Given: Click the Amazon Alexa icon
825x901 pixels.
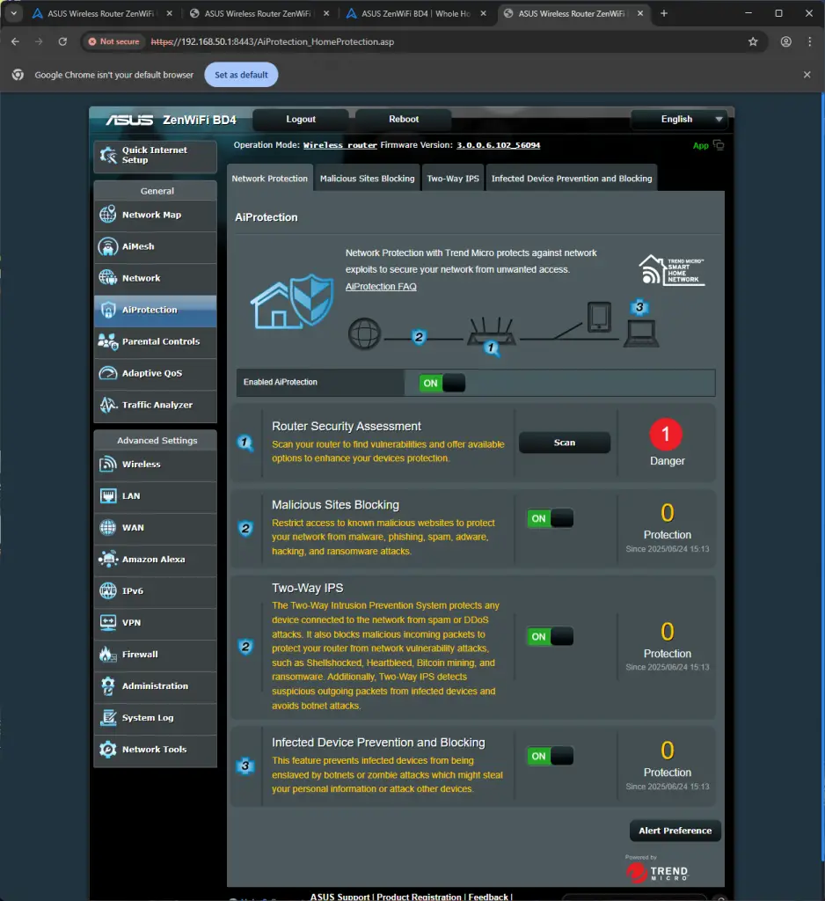Looking at the screenshot, I should 108,559.
